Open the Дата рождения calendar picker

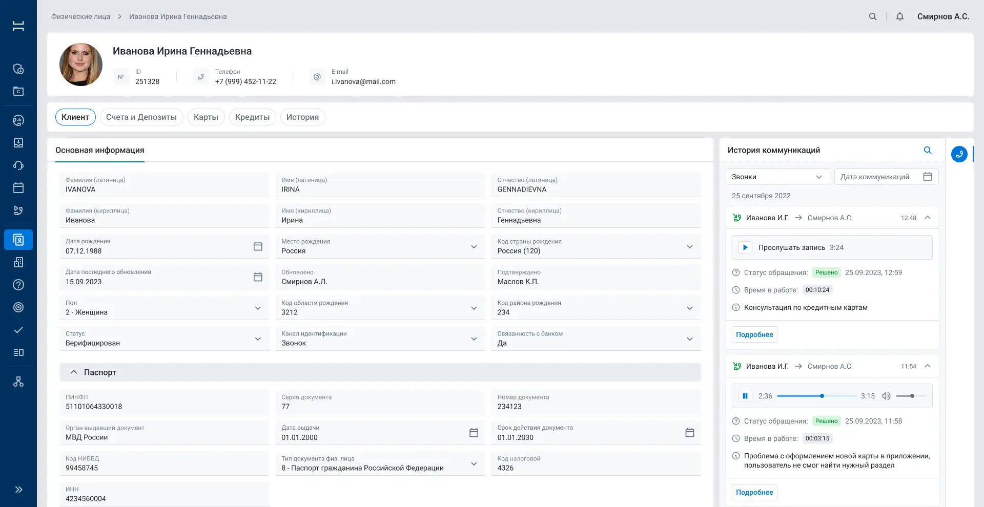click(x=258, y=246)
